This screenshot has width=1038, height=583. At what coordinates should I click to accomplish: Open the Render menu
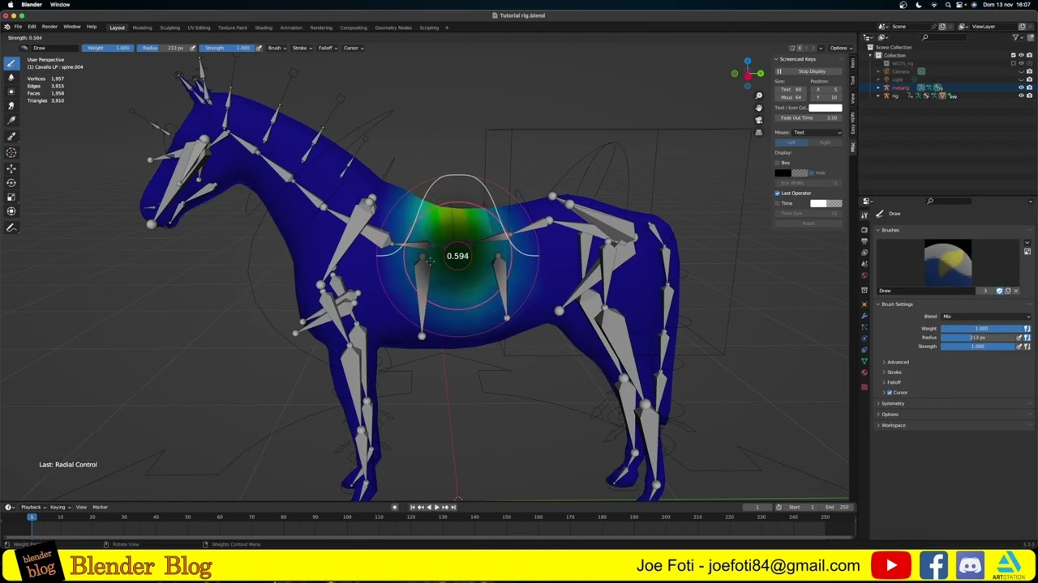[49, 27]
